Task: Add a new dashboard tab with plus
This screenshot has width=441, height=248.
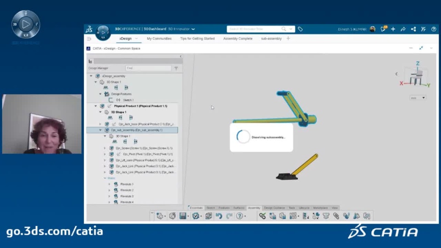Action: 288,39
